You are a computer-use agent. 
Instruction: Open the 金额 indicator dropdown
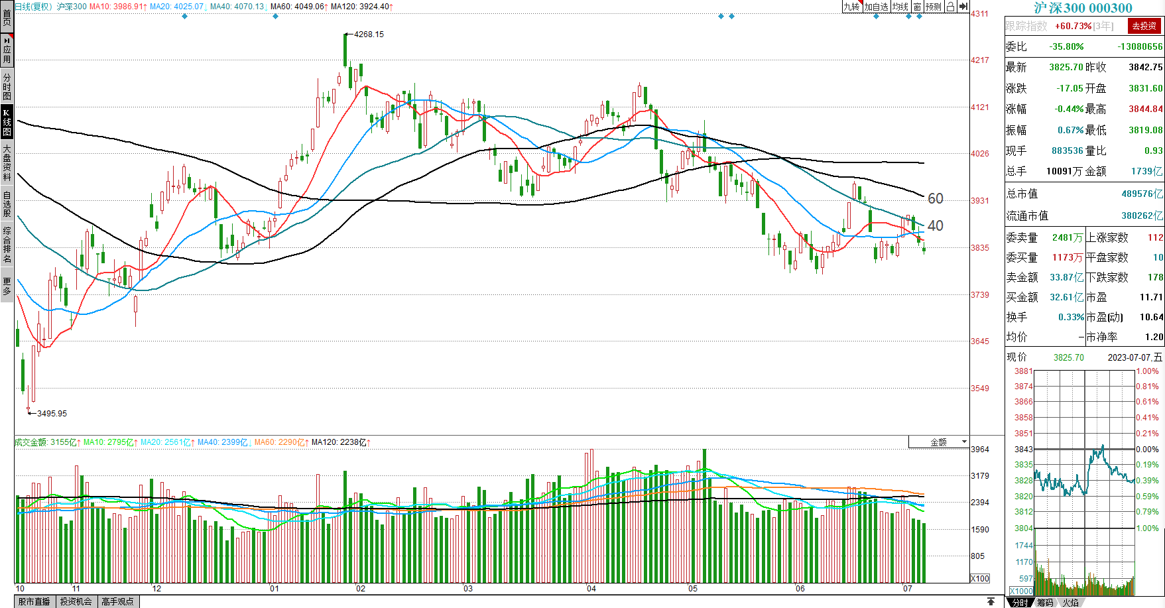pos(938,442)
